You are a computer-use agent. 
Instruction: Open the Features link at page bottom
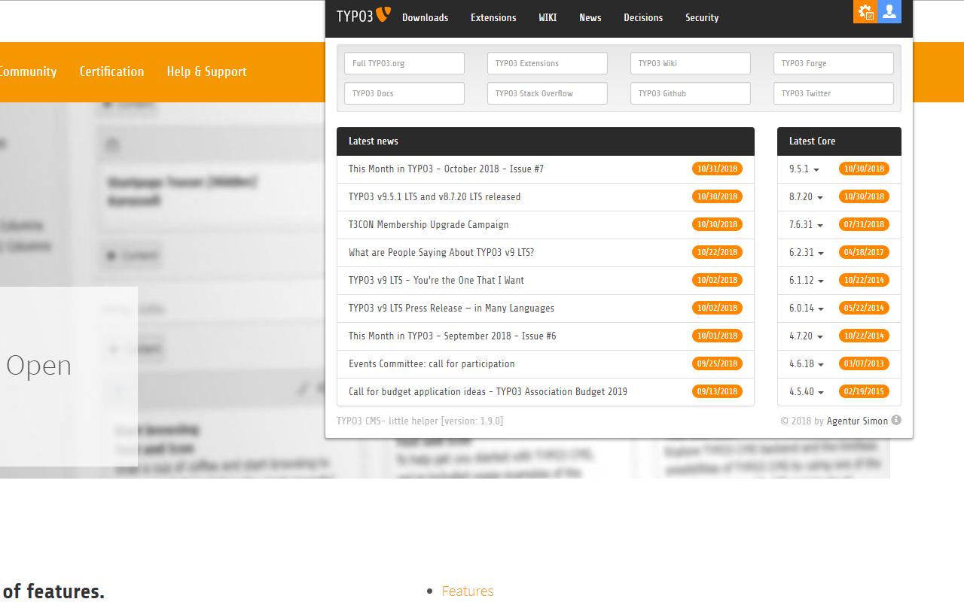[467, 591]
